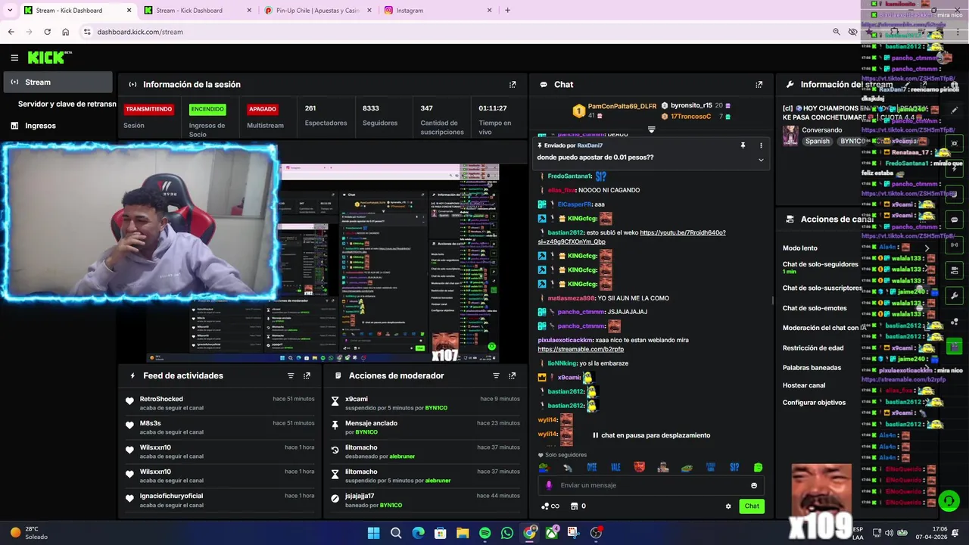969x545 pixels.
Task: Open File Explorer from taskbar
Action: [x=463, y=533]
